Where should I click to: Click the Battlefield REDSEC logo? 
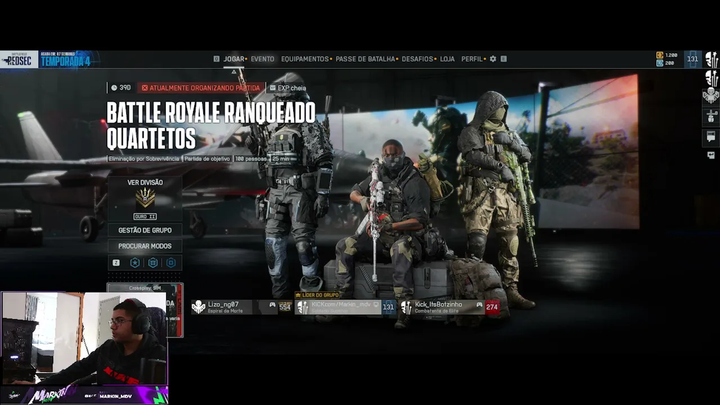(x=19, y=59)
